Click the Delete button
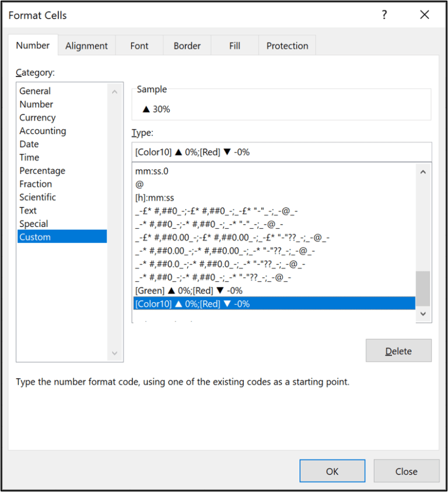Image resolution: width=448 pixels, height=492 pixels. coord(398,350)
